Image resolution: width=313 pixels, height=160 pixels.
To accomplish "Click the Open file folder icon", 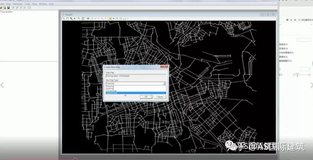I will point(1,8).
